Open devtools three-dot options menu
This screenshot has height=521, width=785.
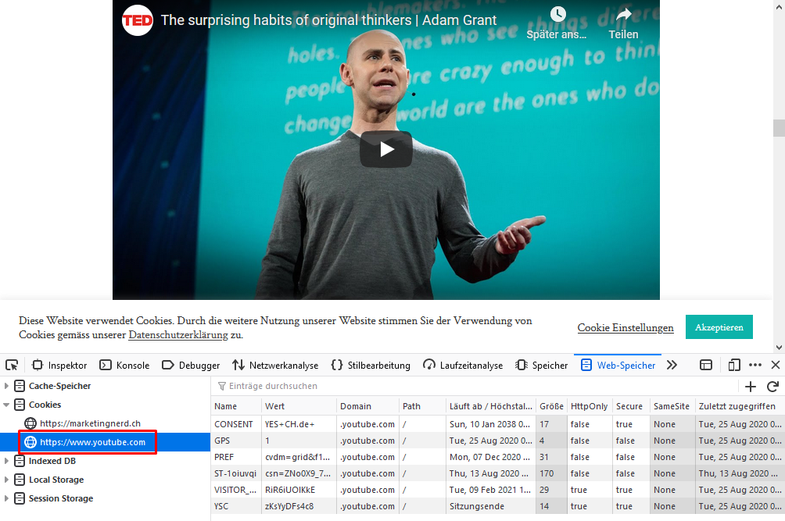click(755, 365)
